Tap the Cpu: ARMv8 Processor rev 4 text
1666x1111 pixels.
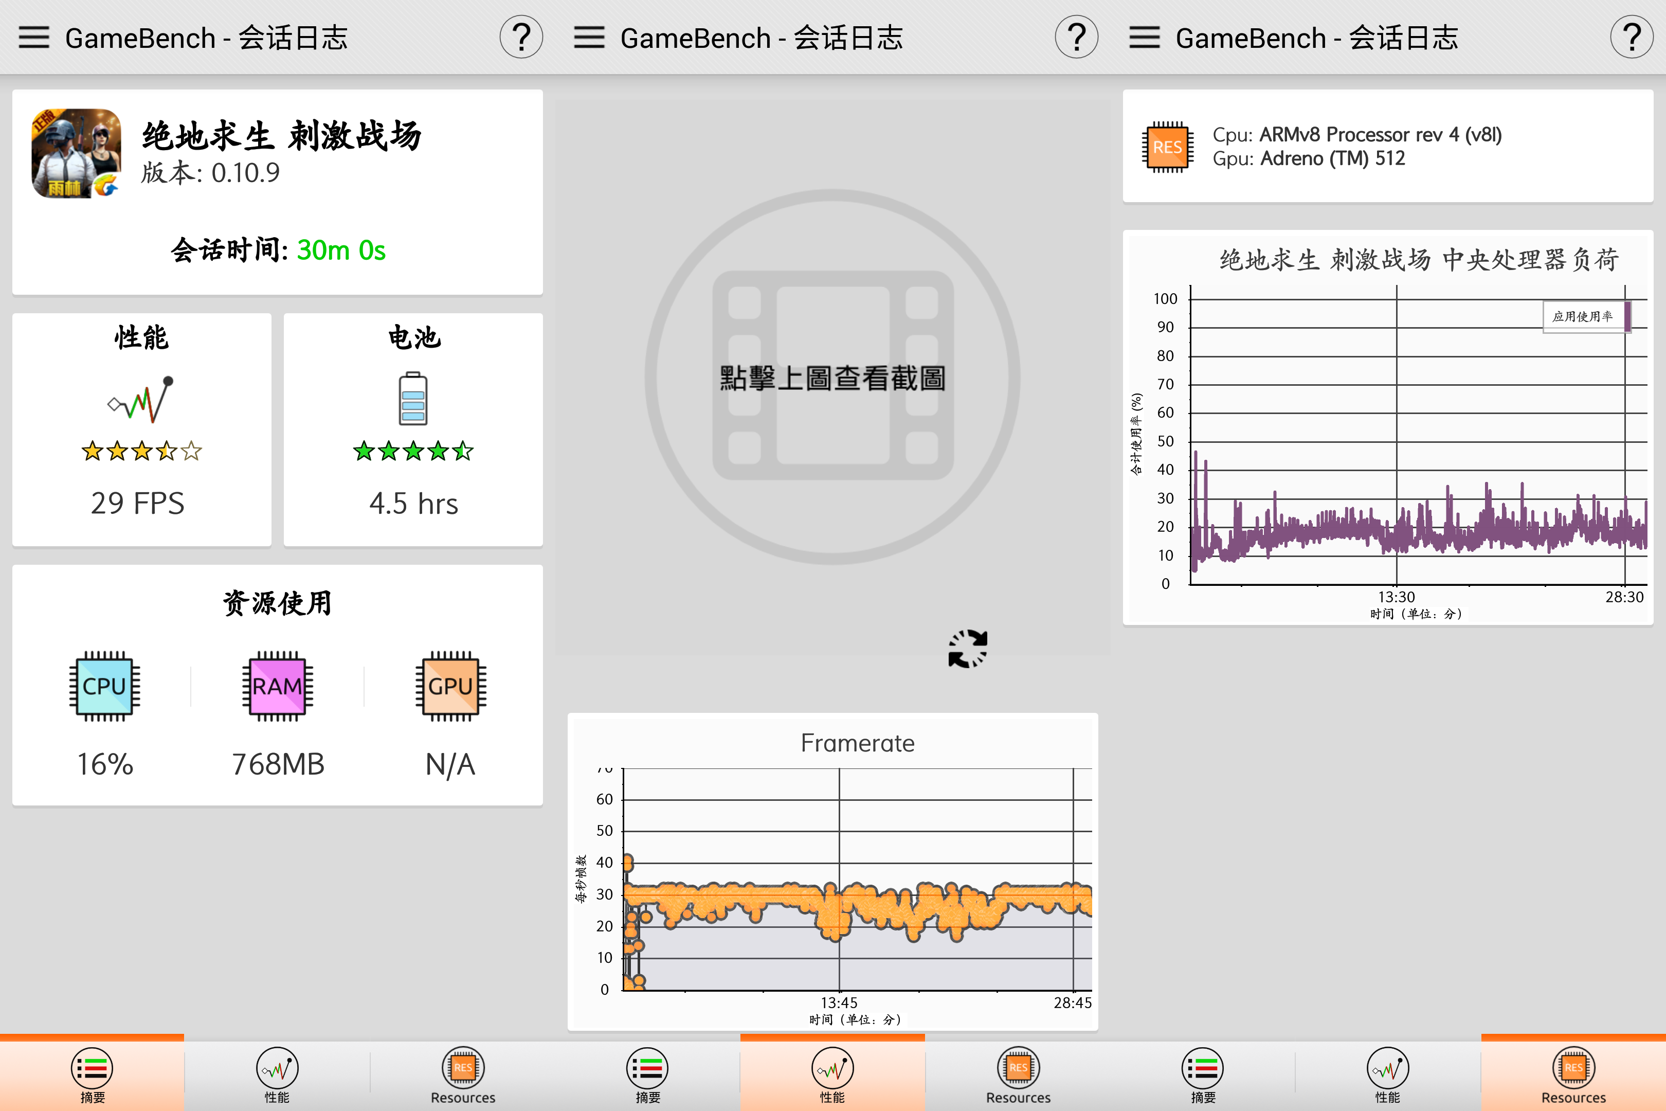click(x=1357, y=135)
